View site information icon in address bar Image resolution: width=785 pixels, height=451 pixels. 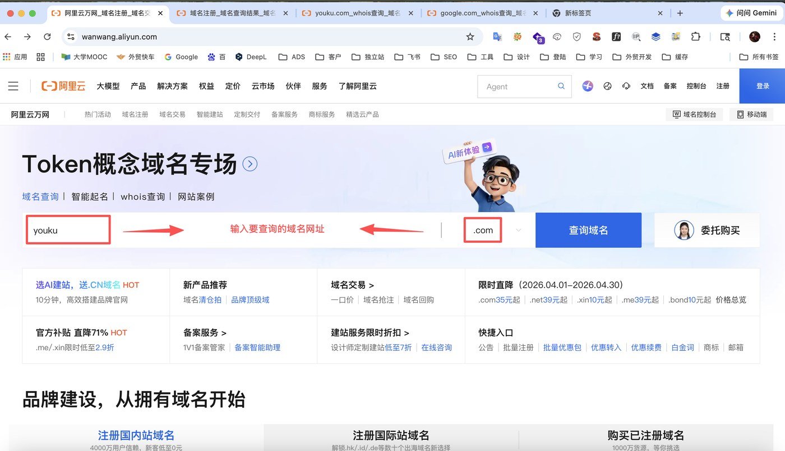pyautogui.click(x=70, y=37)
